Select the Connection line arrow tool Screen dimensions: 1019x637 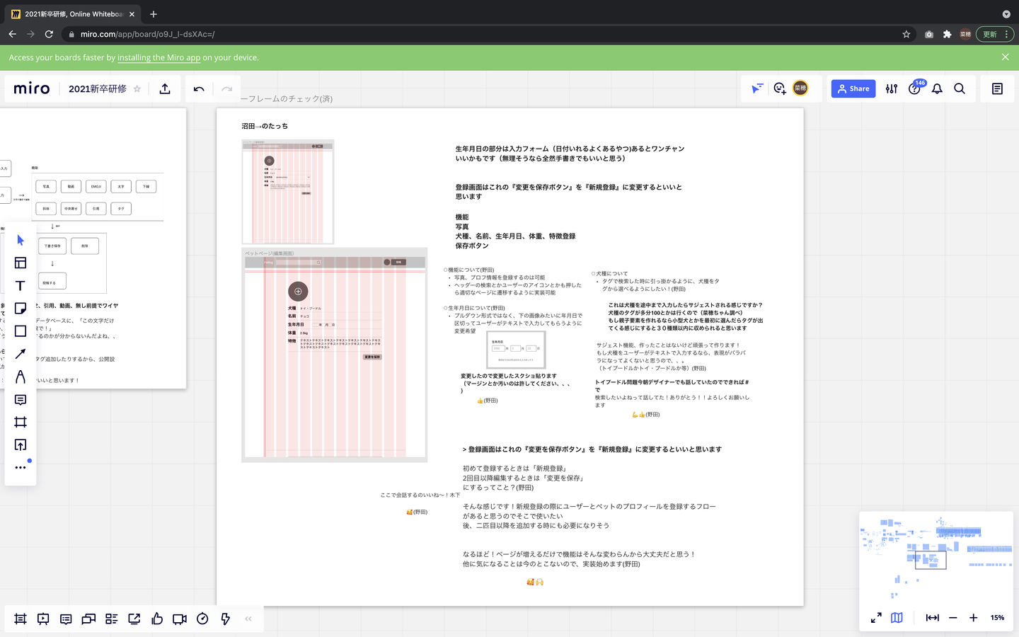[x=21, y=354]
